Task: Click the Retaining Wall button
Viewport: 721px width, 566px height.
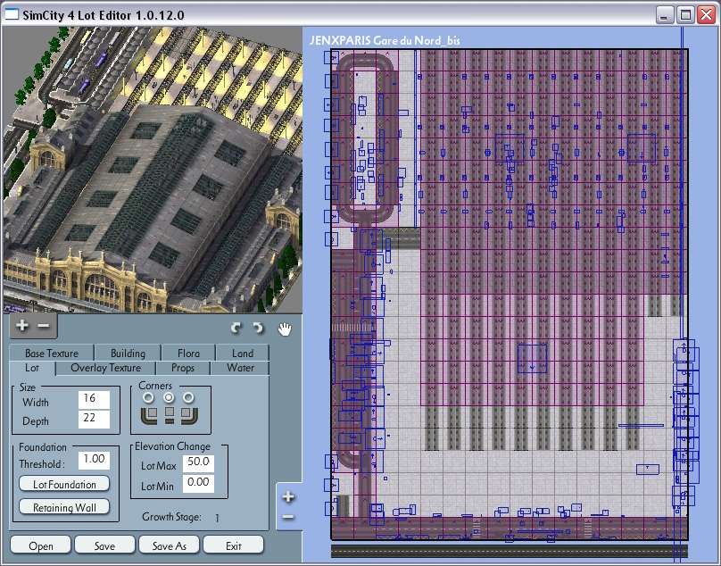Action: point(64,507)
